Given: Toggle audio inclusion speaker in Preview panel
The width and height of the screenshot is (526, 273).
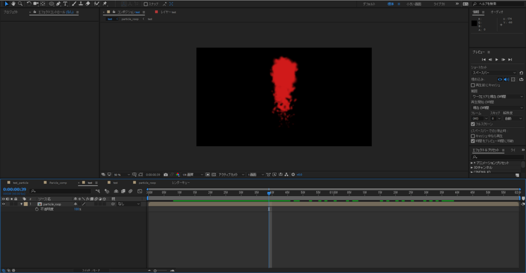Looking at the screenshot, I should (x=506, y=80).
